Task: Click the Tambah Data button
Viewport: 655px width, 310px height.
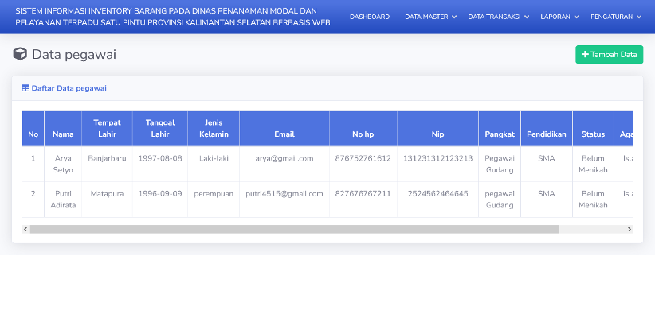Action: pyautogui.click(x=609, y=55)
